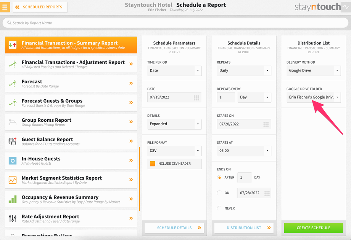The height and width of the screenshot is (240, 351).
Task: Open Market Segment Statistics Report chevron
Action: click(x=131, y=180)
